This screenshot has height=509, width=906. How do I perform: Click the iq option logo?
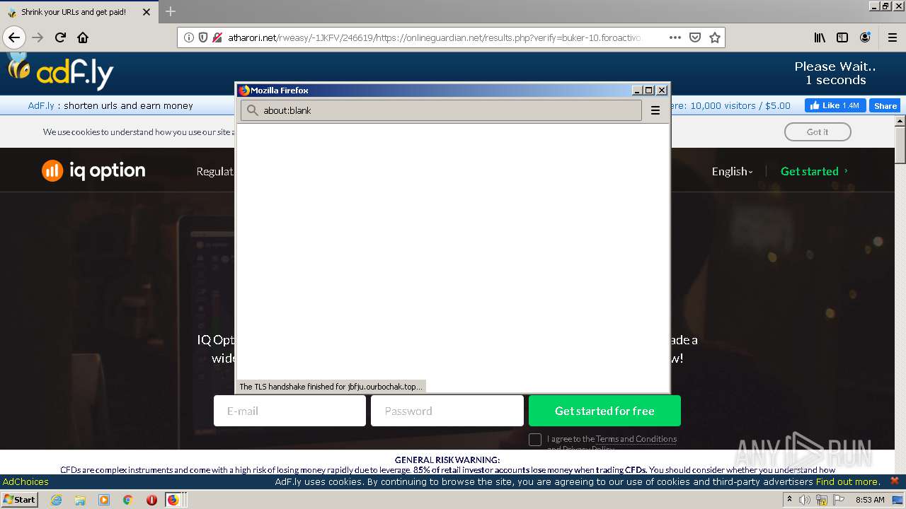click(x=93, y=170)
